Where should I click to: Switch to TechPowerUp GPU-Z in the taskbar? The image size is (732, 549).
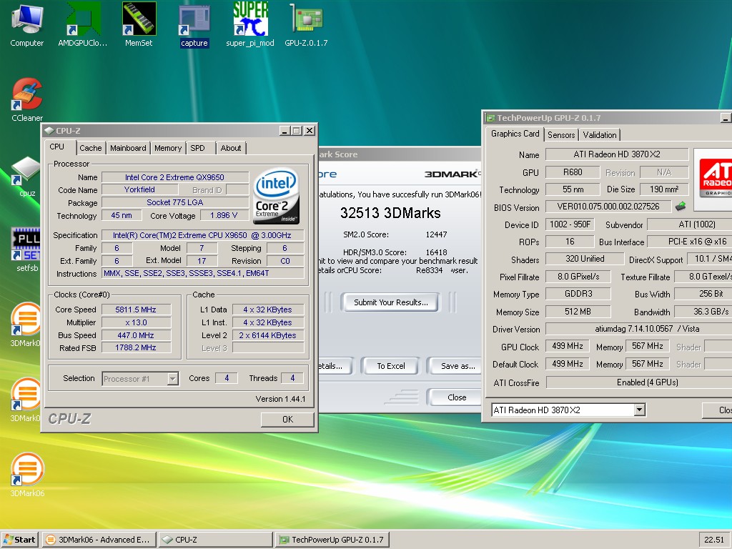(x=332, y=540)
